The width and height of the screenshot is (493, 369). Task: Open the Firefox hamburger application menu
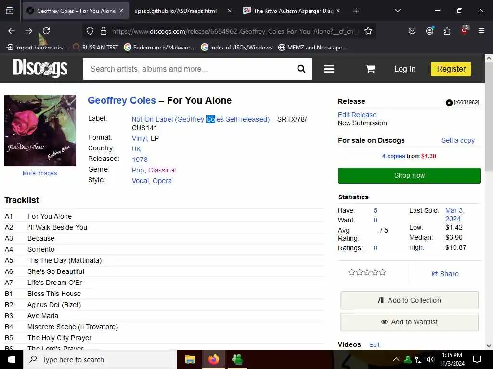(x=481, y=31)
